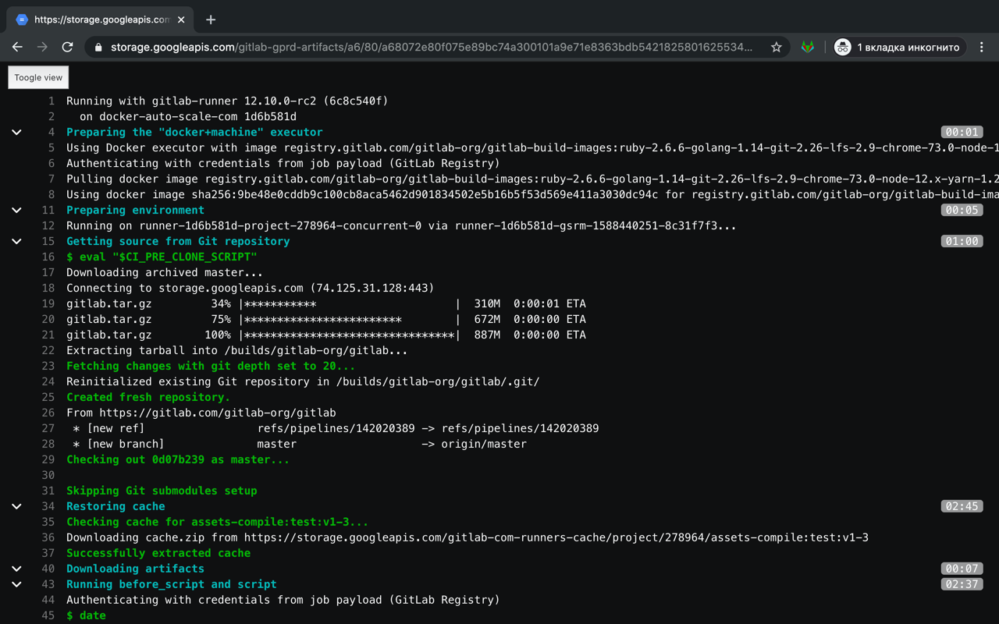Click the page reload icon
This screenshot has width=999, height=624.
(x=67, y=47)
